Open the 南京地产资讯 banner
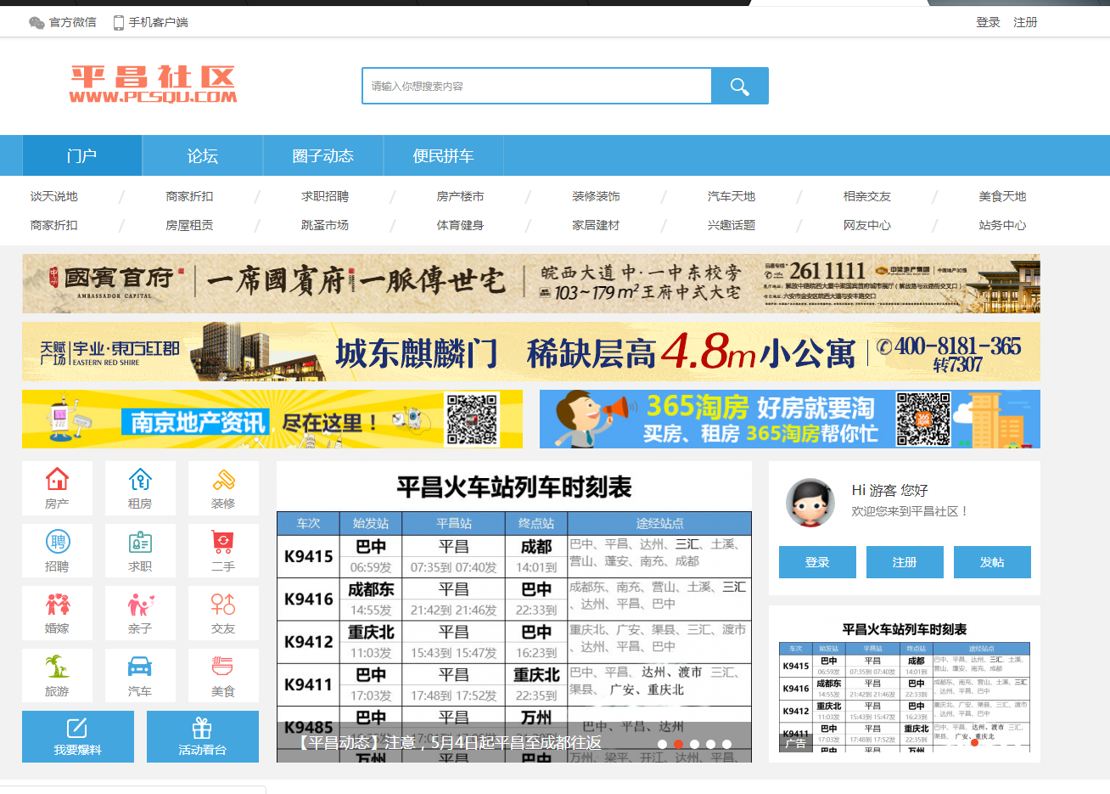This screenshot has height=794, width=1110. click(272, 419)
